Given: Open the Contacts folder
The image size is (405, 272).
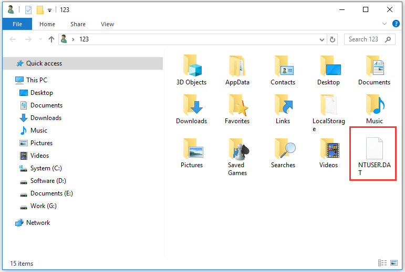Looking at the screenshot, I should (283, 70).
